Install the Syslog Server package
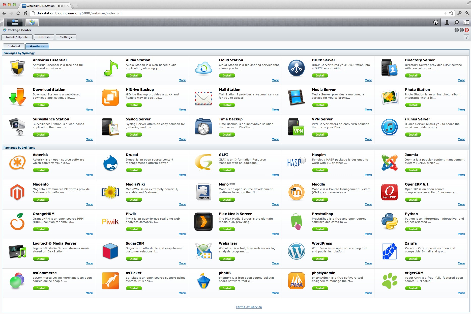Viewport: 471px width, 314px height. 134,135
